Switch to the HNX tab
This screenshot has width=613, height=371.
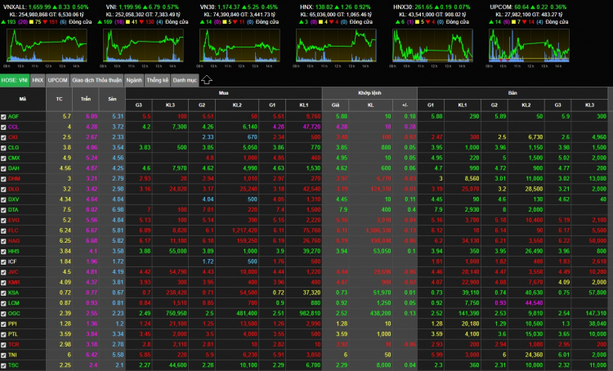tap(38, 80)
